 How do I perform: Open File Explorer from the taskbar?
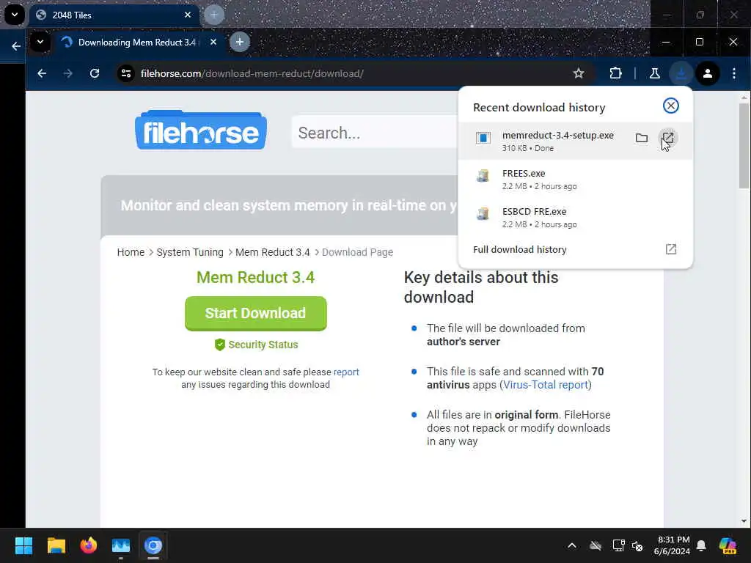[x=56, y=545]
